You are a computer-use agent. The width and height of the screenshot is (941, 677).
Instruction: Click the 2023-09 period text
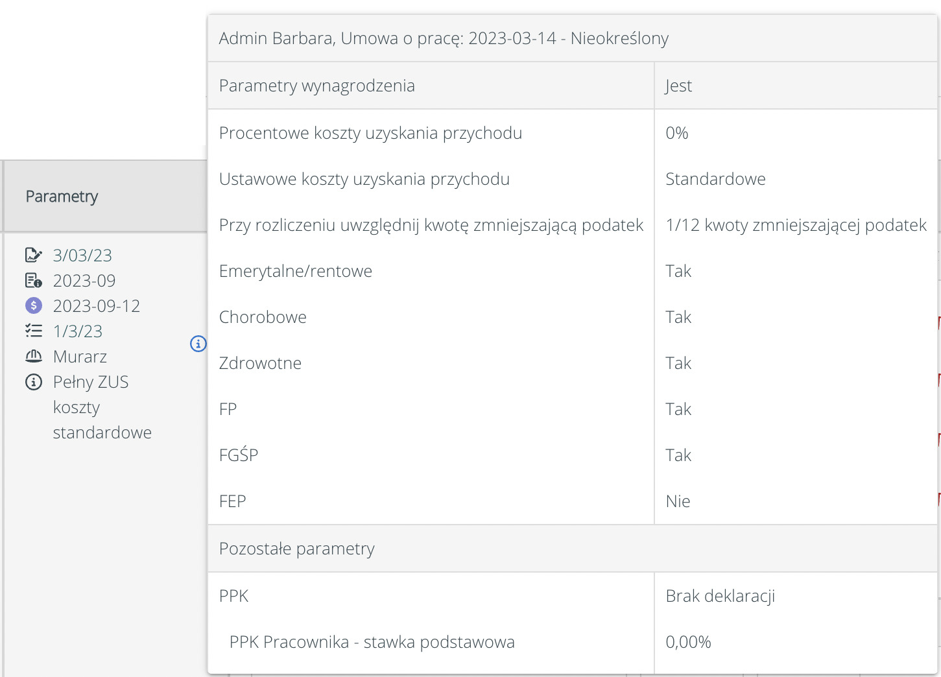pyautogui.click(x=84, y=281)
